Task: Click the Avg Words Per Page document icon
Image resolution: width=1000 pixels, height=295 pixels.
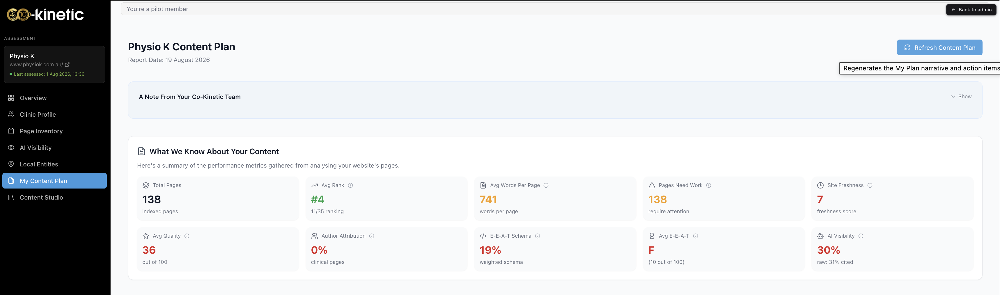Action: click(483, 186)
